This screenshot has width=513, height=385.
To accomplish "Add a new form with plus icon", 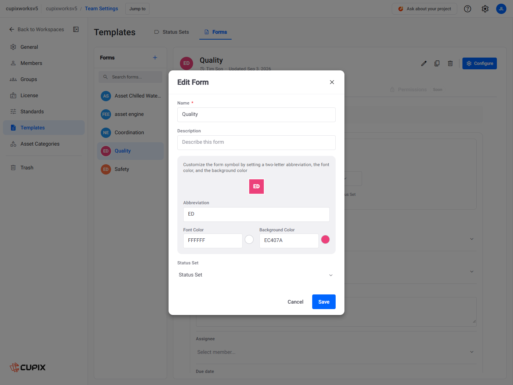I will [155, 58].
